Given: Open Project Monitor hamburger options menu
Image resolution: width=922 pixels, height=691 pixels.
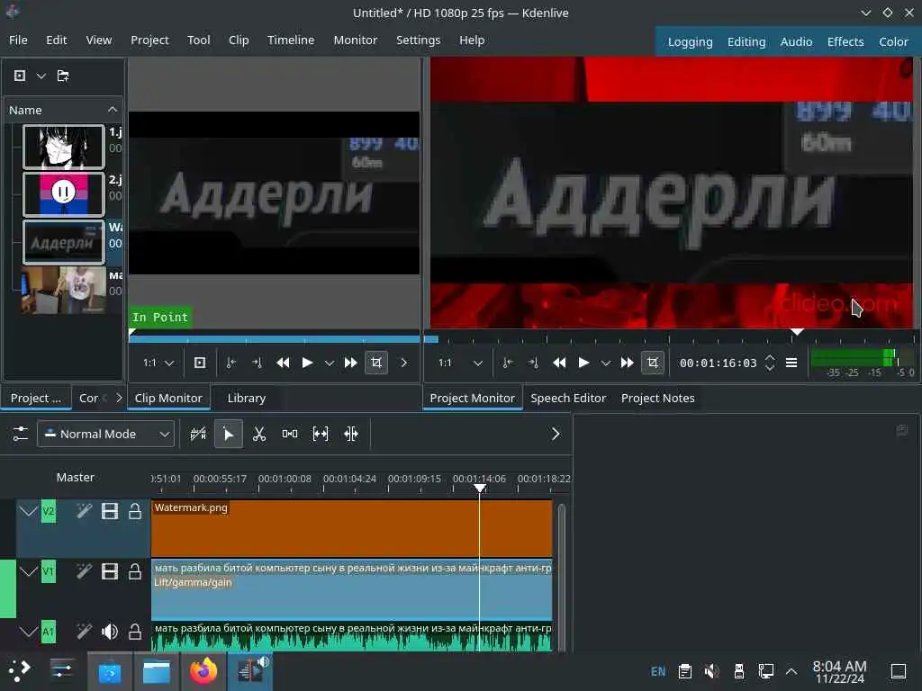Looking at the screenshot, I should click(x=791, y=363).
